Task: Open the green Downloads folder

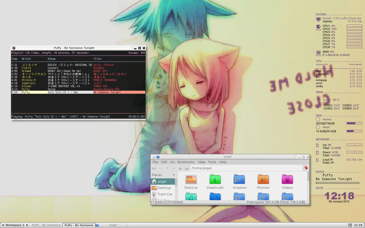Action: pos(215,179)
